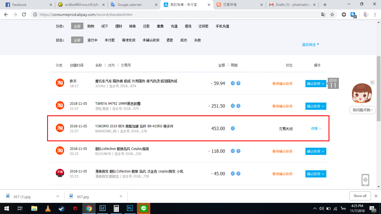Click the 交易号 column header
This screenshot has width=381, height=214.
point(126,65)
